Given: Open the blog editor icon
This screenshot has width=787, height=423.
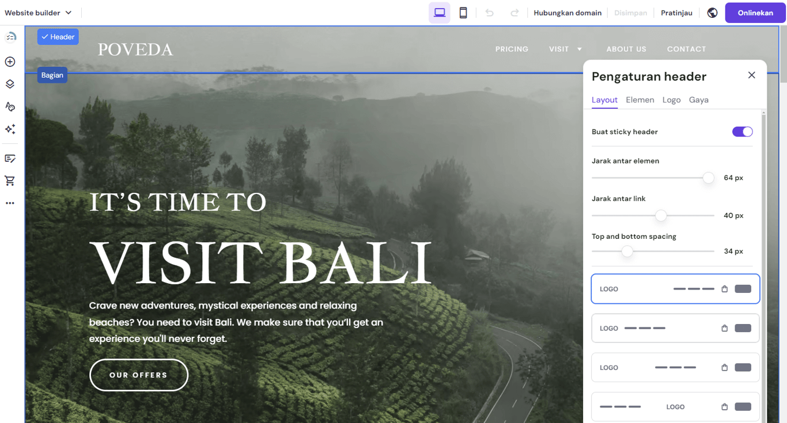Looking at the screenshot, I should point(9,158).
